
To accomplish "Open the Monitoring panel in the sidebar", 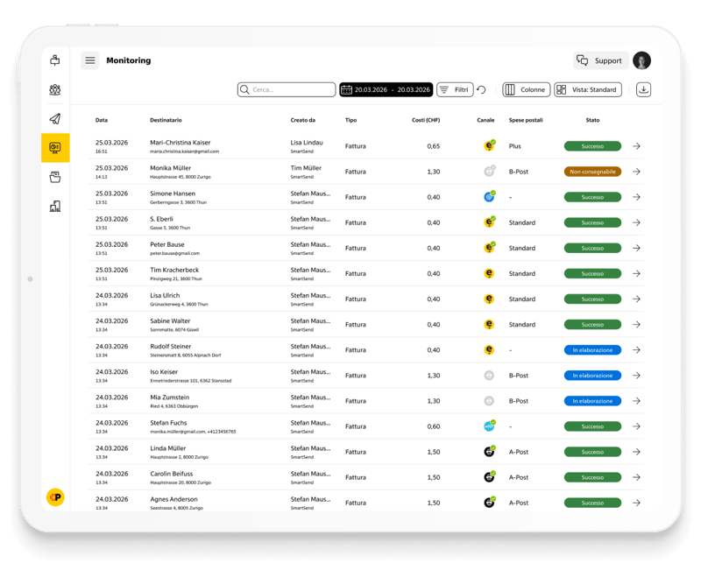I will pos(54,146).
